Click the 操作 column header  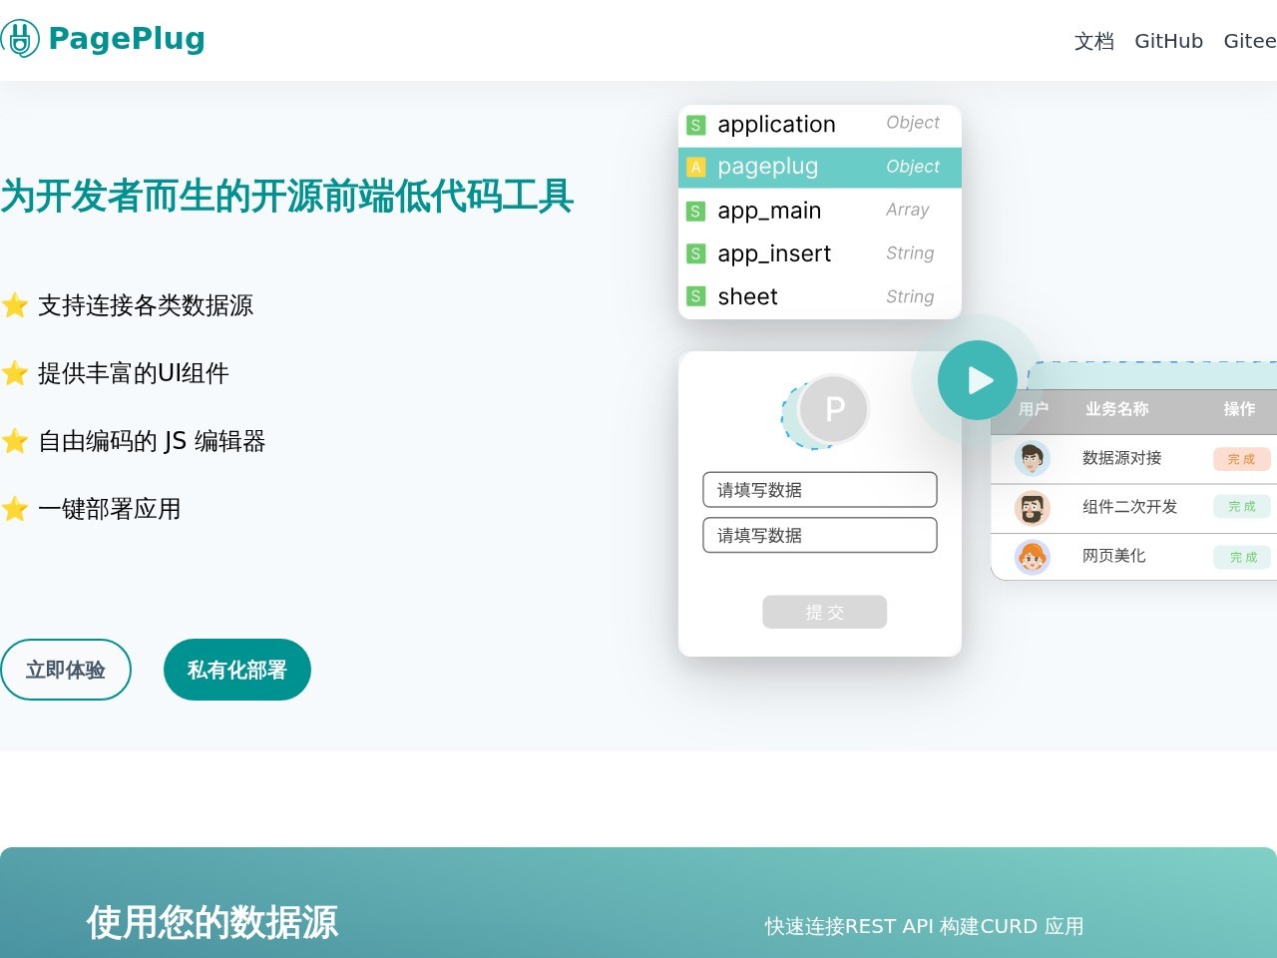point(1240,409)
